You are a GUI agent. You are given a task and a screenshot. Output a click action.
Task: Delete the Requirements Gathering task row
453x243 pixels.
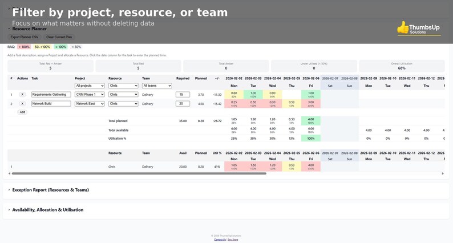(22, 95)
